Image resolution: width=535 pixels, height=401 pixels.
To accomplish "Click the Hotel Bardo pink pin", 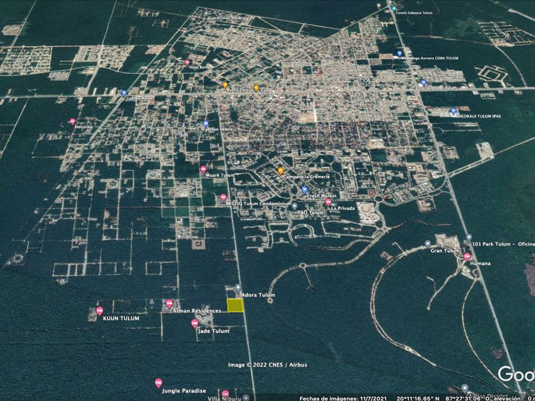I will [187, 62].
